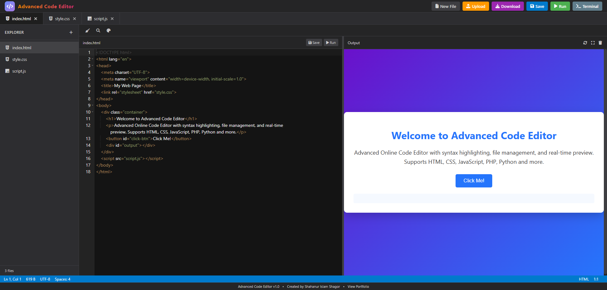Select style.css in the Explorer
Image resolution: width=607 pixels, height=290 pixels.
point(20,59)
